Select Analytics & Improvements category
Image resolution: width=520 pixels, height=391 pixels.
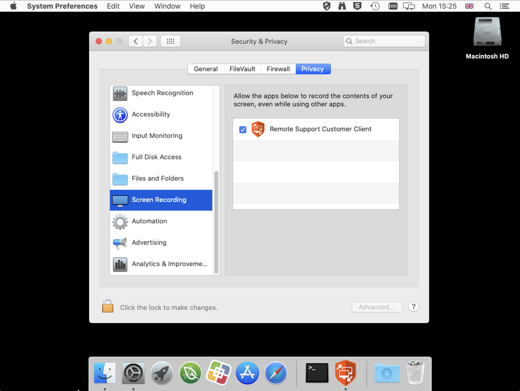[x=169, y=264]
